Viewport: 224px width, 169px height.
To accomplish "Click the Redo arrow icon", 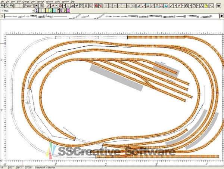I will [21, 6].
